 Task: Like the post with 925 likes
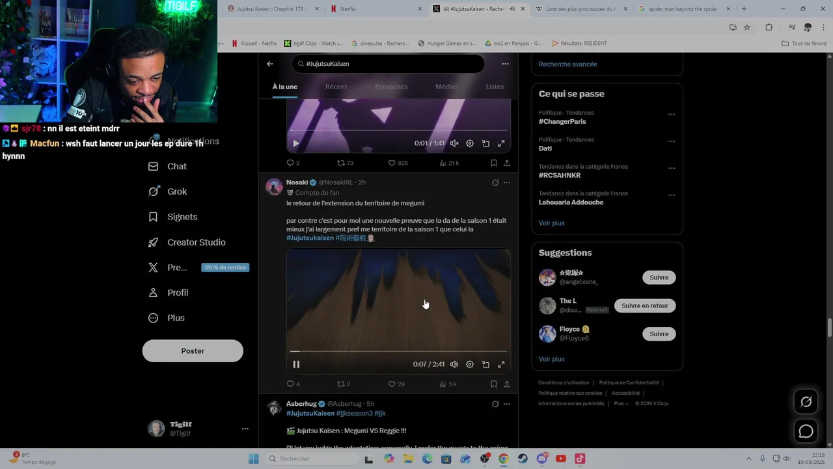point(398,163)
